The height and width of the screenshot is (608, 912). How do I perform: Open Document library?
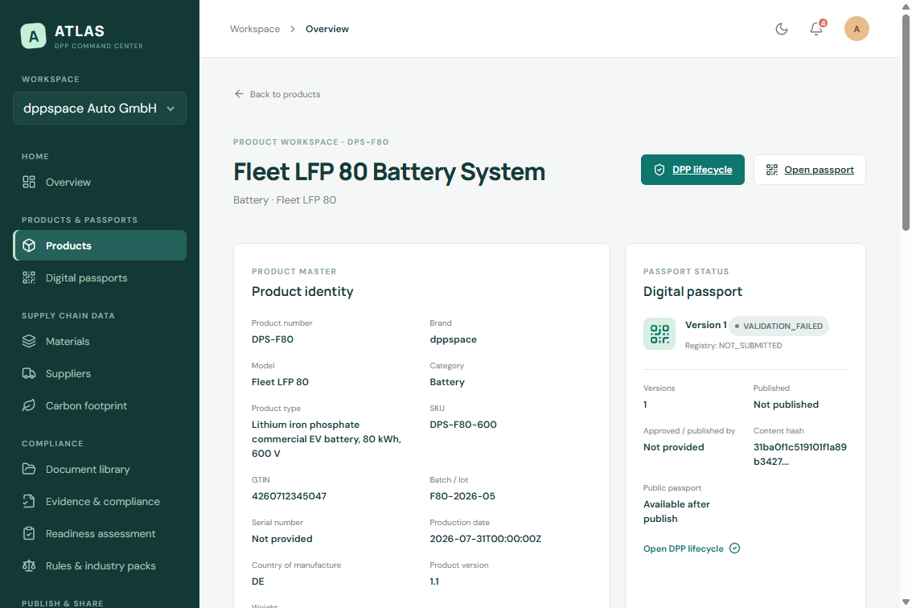tap(100, 470)
